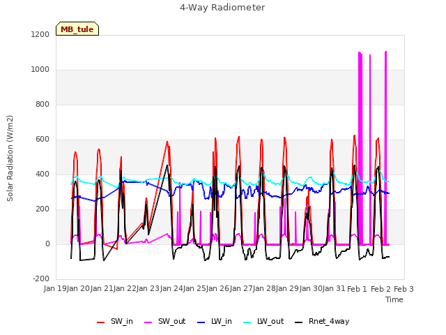
Task: Click the Feb 3 x-axis tick label
Action: point(403,289)
